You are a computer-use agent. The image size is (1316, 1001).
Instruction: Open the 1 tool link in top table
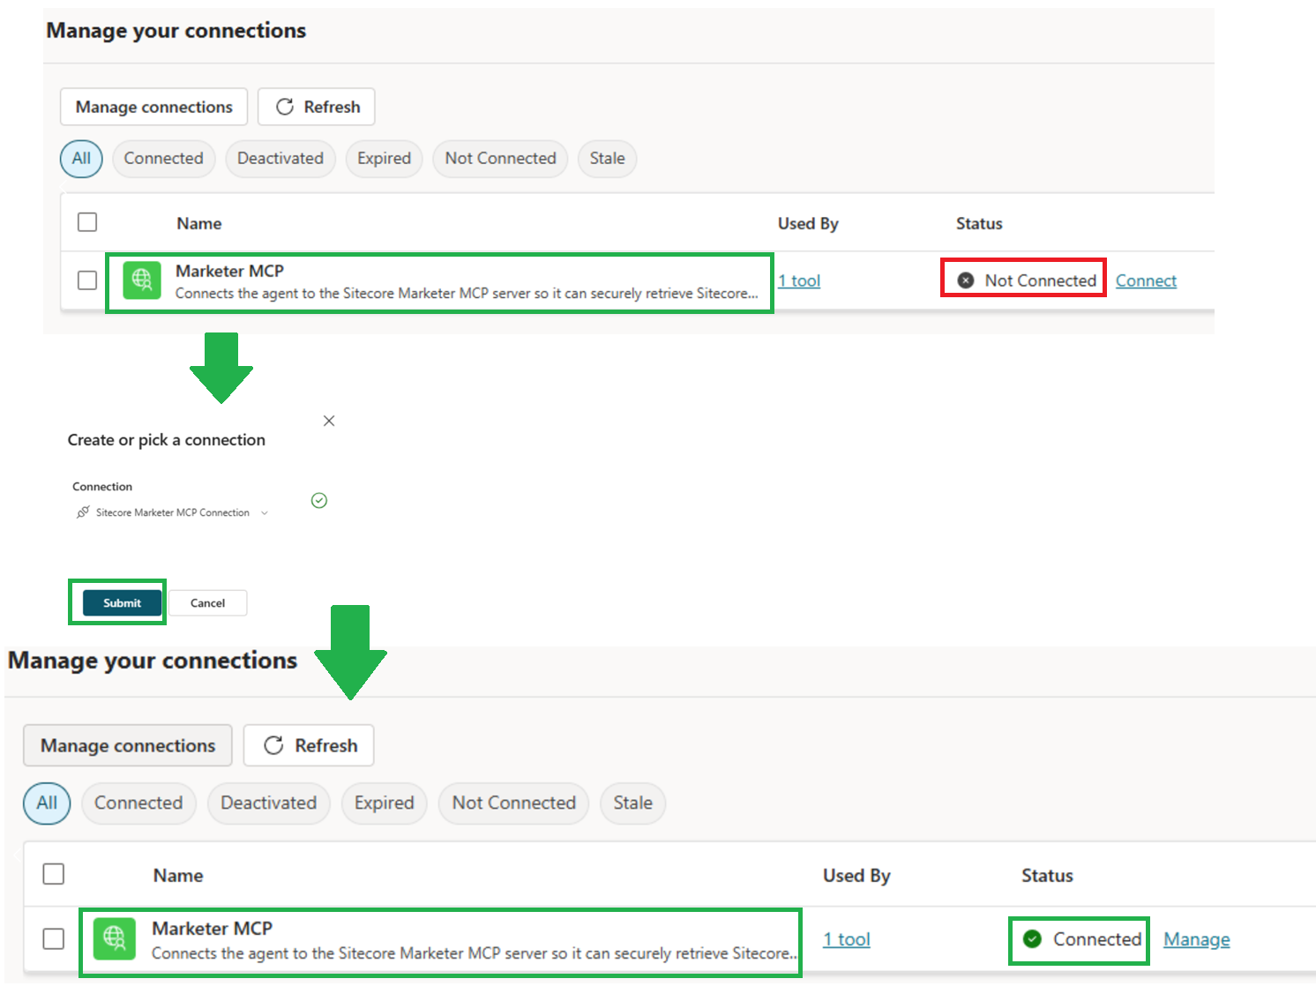799,280
